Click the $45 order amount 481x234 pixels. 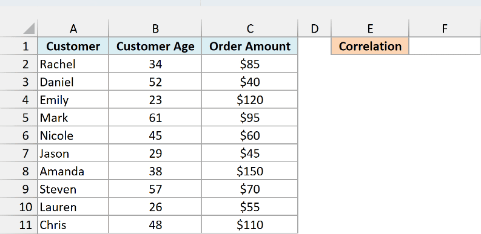point(250,153)
